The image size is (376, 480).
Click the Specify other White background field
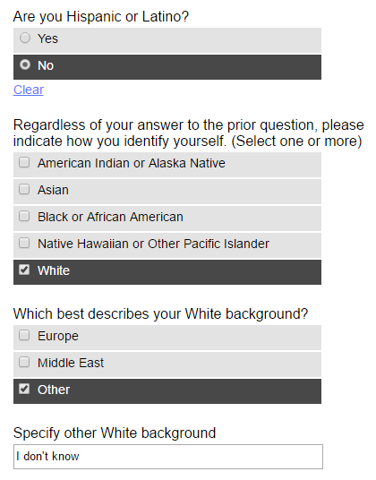pos(168,457)
